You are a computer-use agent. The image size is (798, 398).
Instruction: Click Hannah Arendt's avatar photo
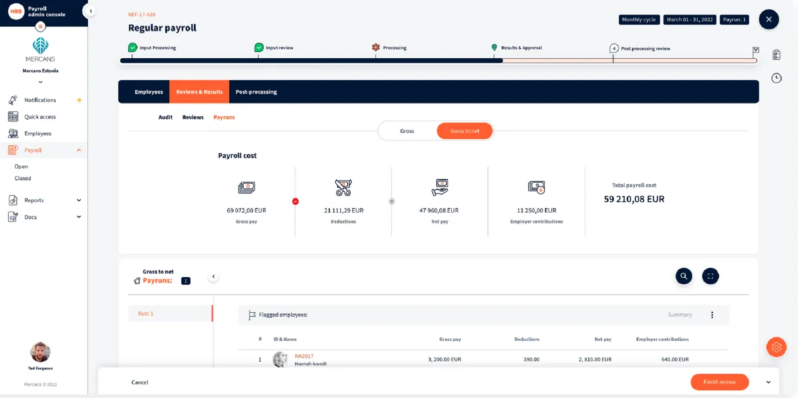[281, 359]
